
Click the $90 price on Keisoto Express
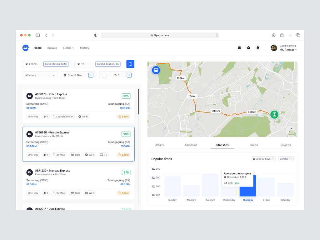126,134
